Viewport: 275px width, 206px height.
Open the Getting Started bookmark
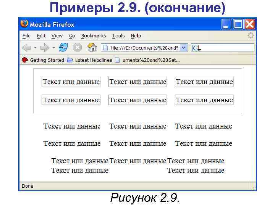tap(43, 60)
